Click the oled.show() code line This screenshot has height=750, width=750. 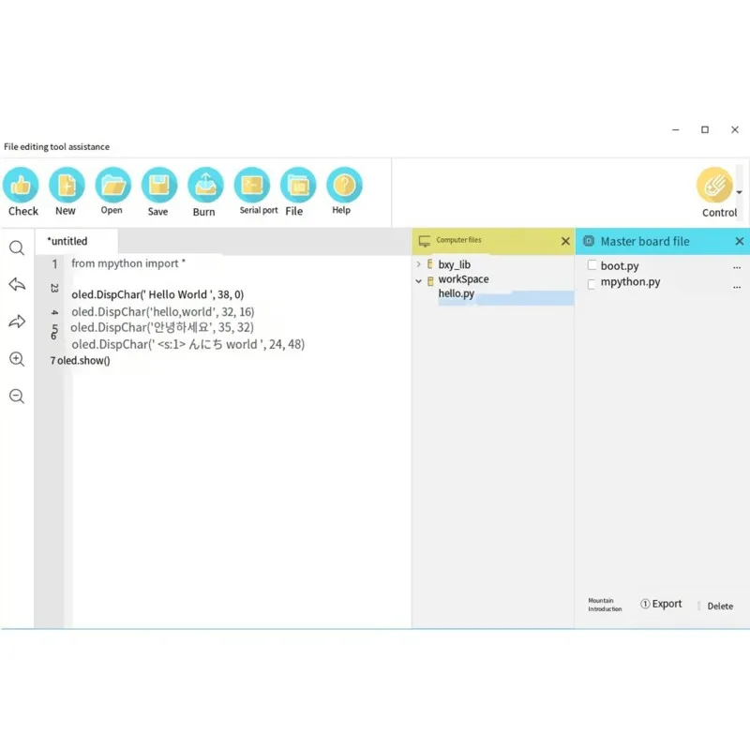83,361
